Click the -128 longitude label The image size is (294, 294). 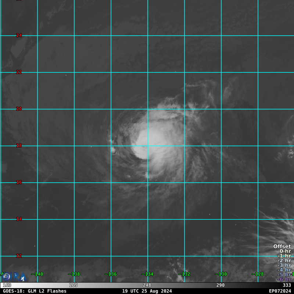[258, 274]
